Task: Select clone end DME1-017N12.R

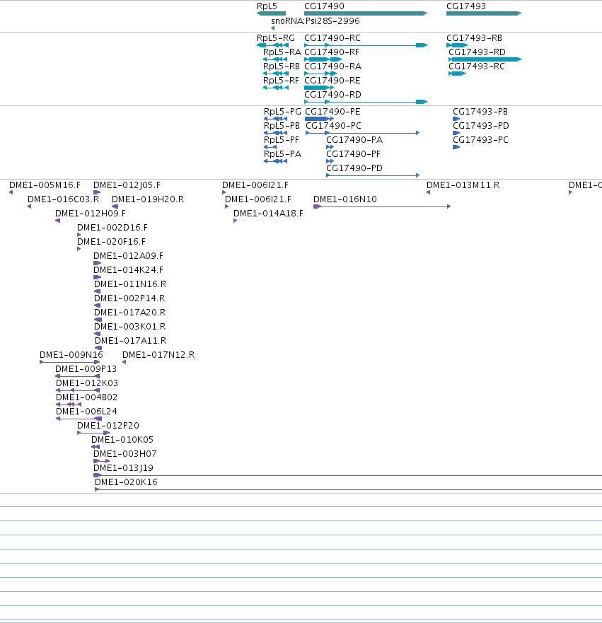Action: (124, 362)
